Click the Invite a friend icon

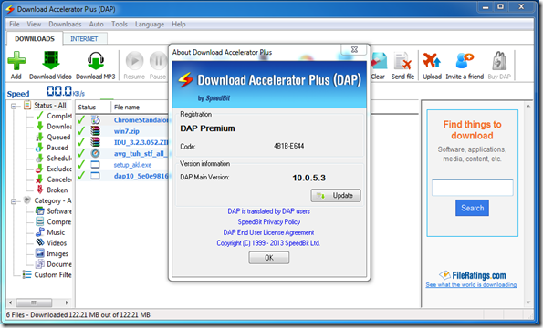465,61
